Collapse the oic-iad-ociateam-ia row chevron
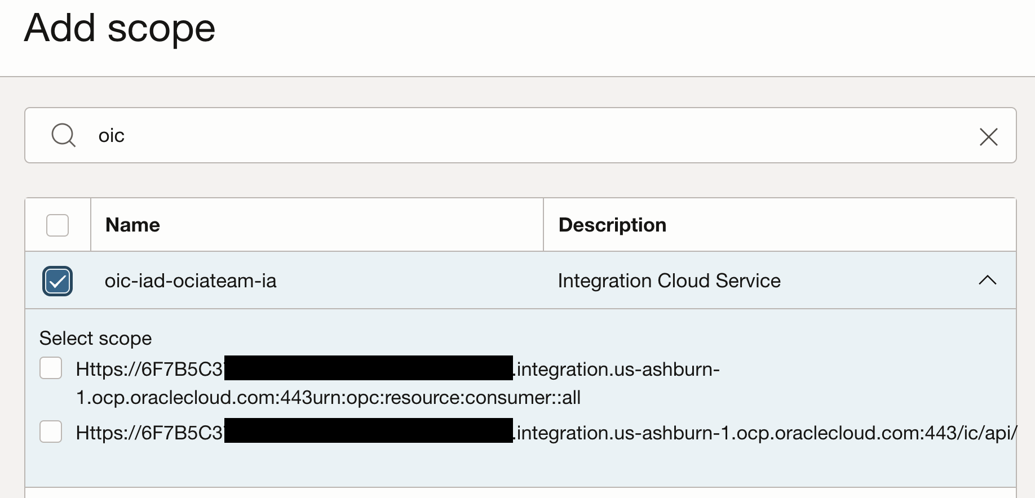 tap(987, 280)
